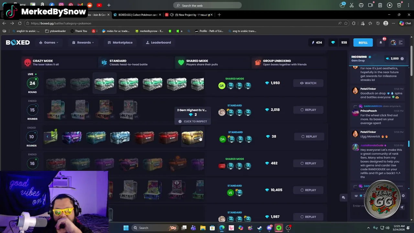
Task: Expand the Rewards dropdown menu
Action: tap(83, 42)
